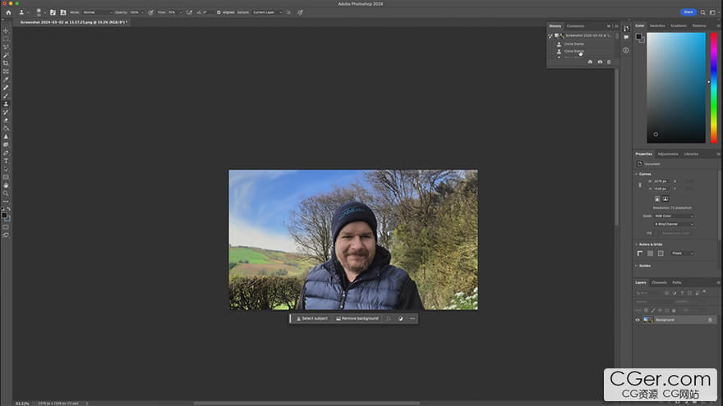Select the Brush tool
Viewport: 723px width, 406px height.
[x=6, y=96]
